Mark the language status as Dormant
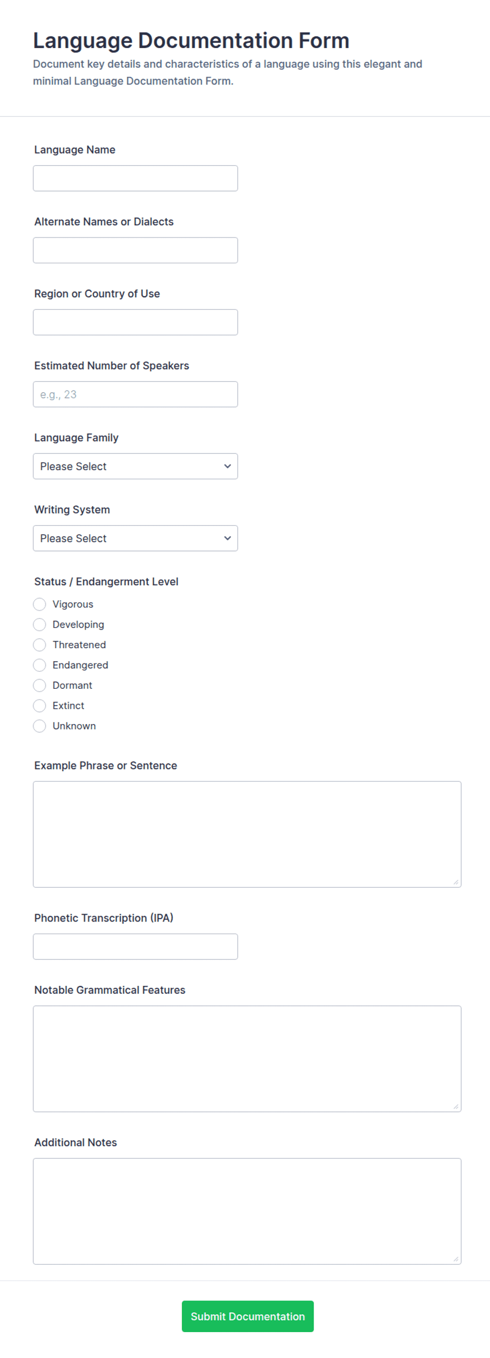This screenshot has height=1358, width=490. 40,686
